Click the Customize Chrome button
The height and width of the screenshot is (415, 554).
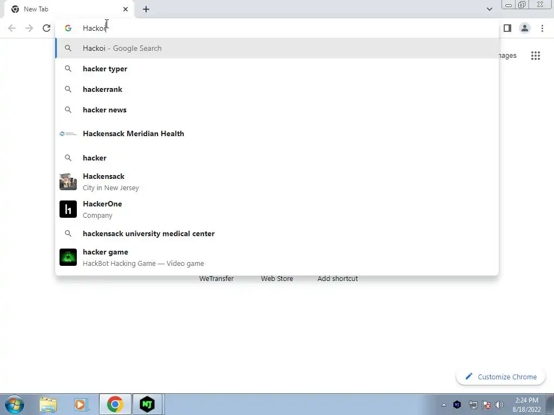point(500,377)
